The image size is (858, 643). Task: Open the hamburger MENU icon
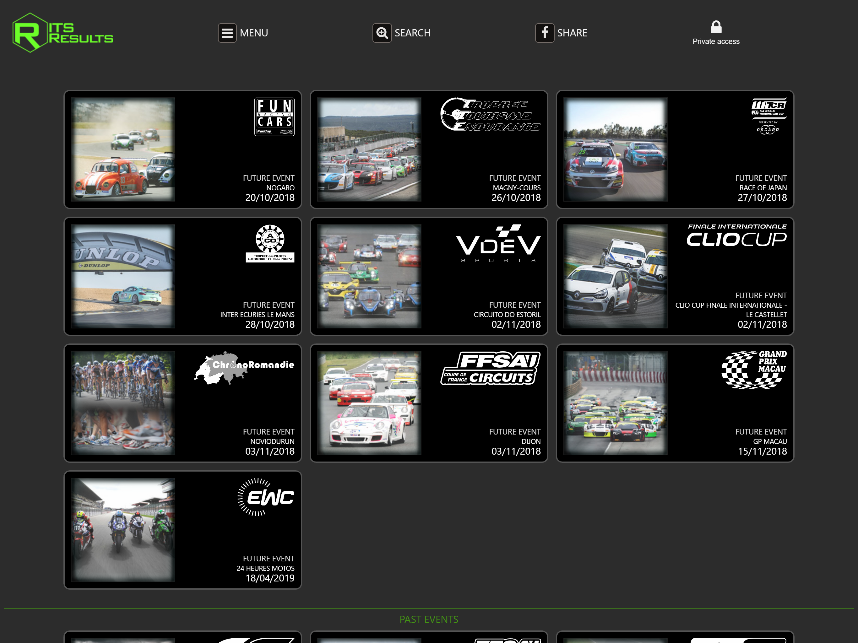(x=227, y=33)
